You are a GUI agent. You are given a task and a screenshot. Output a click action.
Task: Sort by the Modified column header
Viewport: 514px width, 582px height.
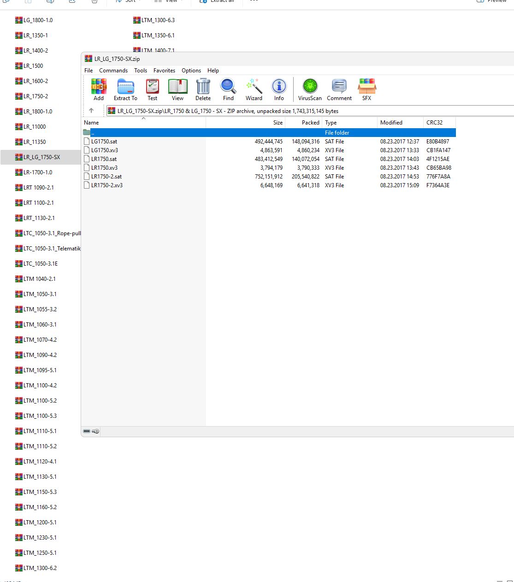400,123
